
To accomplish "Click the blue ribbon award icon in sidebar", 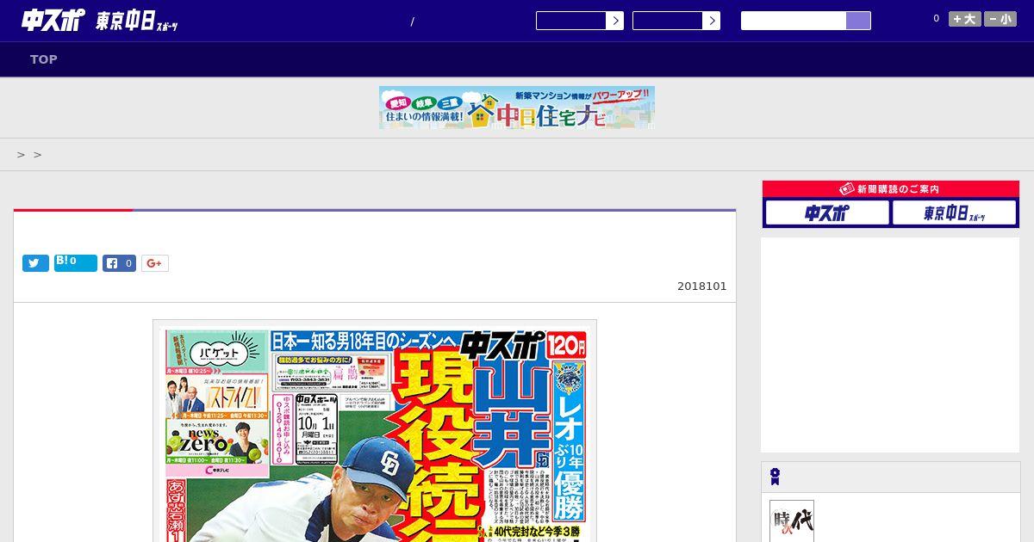I will coord(775,477).
